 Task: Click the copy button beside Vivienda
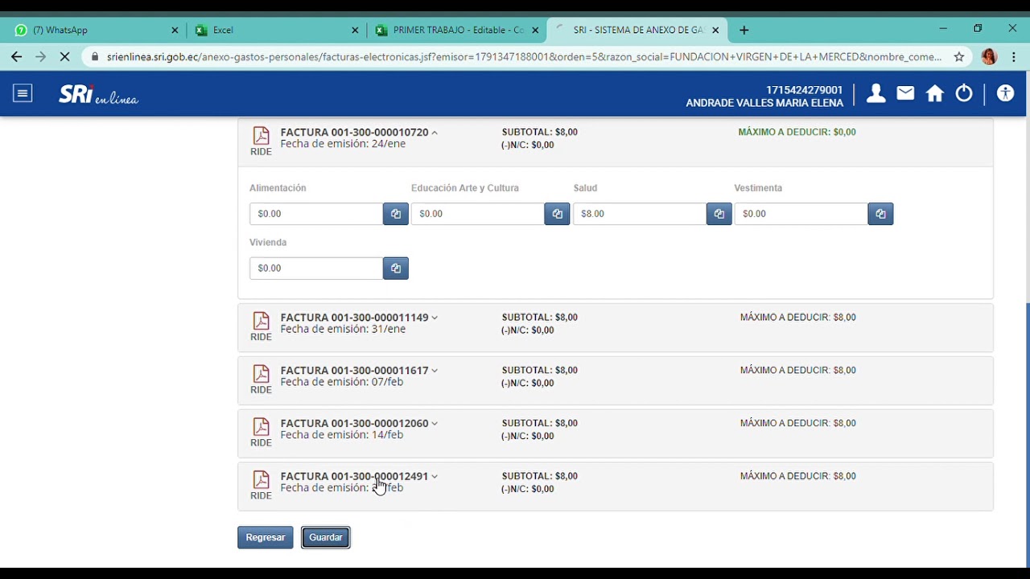(x=395, y=269)
